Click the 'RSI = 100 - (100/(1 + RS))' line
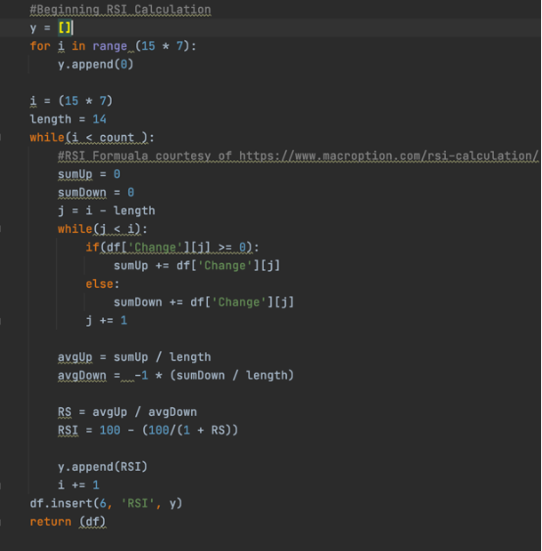 tap(147, 430)
